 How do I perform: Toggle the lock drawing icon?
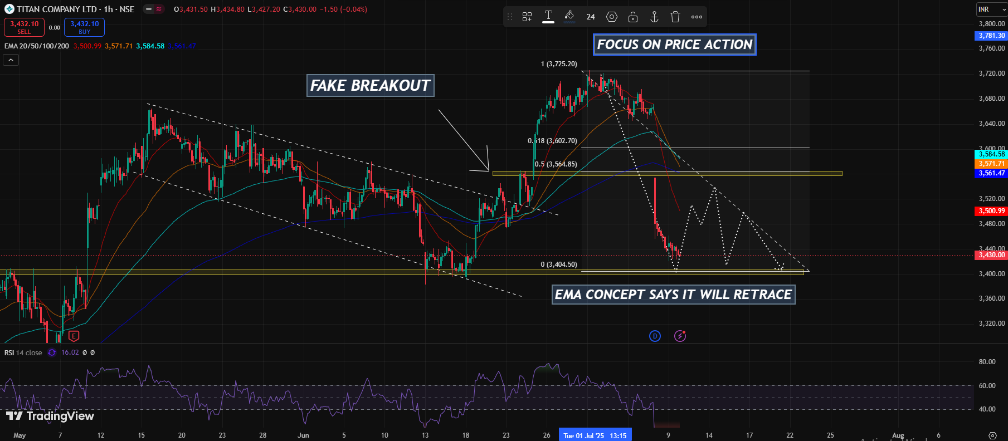[x=633, y=17]
